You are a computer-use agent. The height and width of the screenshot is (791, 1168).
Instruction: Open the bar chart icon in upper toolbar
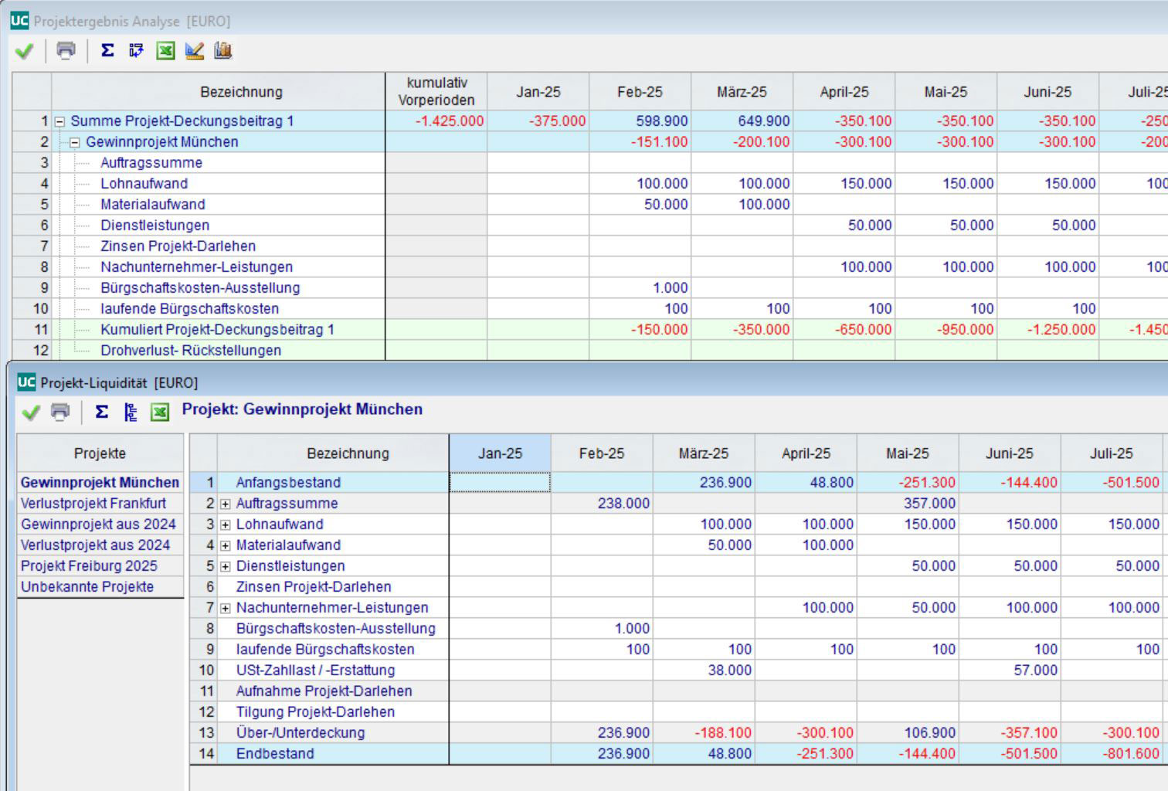coord(223,51)
